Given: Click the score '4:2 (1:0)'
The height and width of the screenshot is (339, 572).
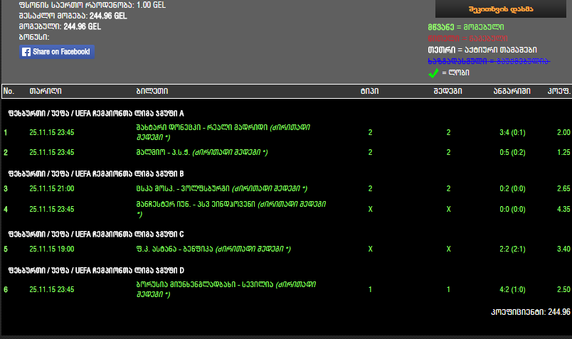Looking at the screenshot, I should [512, 289].
